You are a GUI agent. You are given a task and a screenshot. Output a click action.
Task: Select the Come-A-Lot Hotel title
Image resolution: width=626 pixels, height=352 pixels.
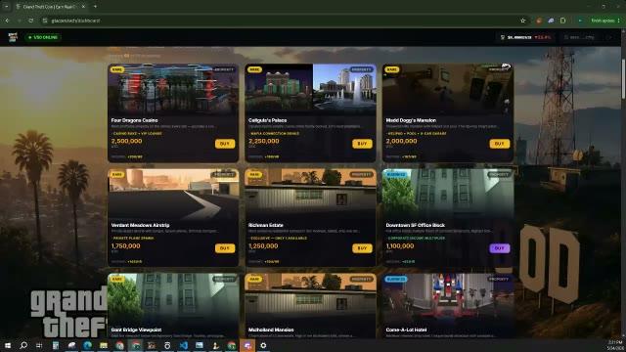click(x=406, y=330)
